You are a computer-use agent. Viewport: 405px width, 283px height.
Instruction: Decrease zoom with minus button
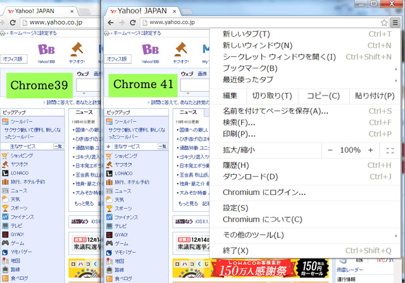coord(330,150)
